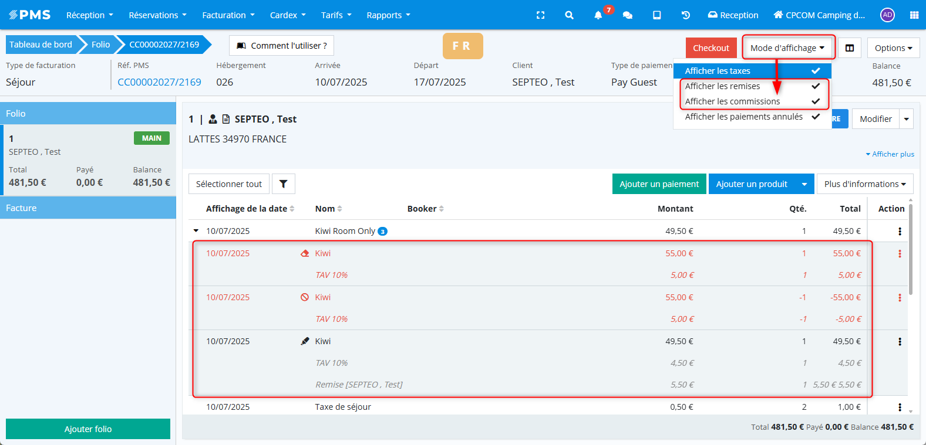Click the orange FR language badge
This screenshot has height=445, width=926.
462,46
